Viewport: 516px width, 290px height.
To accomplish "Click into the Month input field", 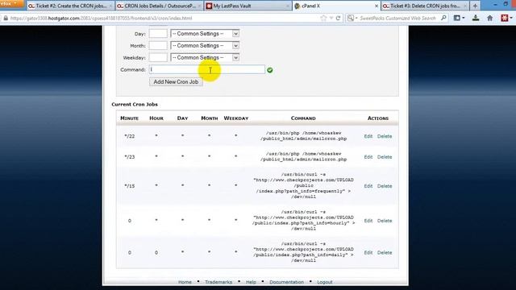I will 158,45.
